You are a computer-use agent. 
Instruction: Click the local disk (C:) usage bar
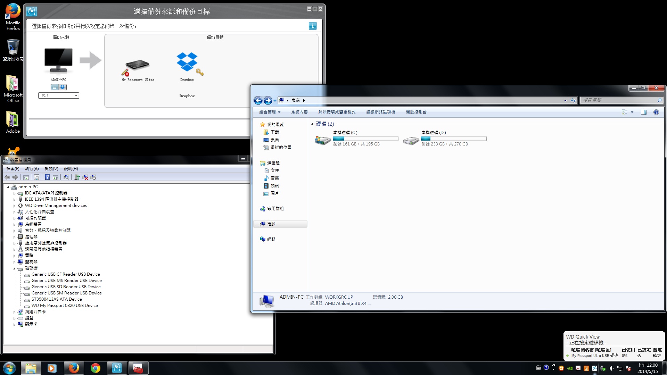pyautogui.click(x=365, y=139)
